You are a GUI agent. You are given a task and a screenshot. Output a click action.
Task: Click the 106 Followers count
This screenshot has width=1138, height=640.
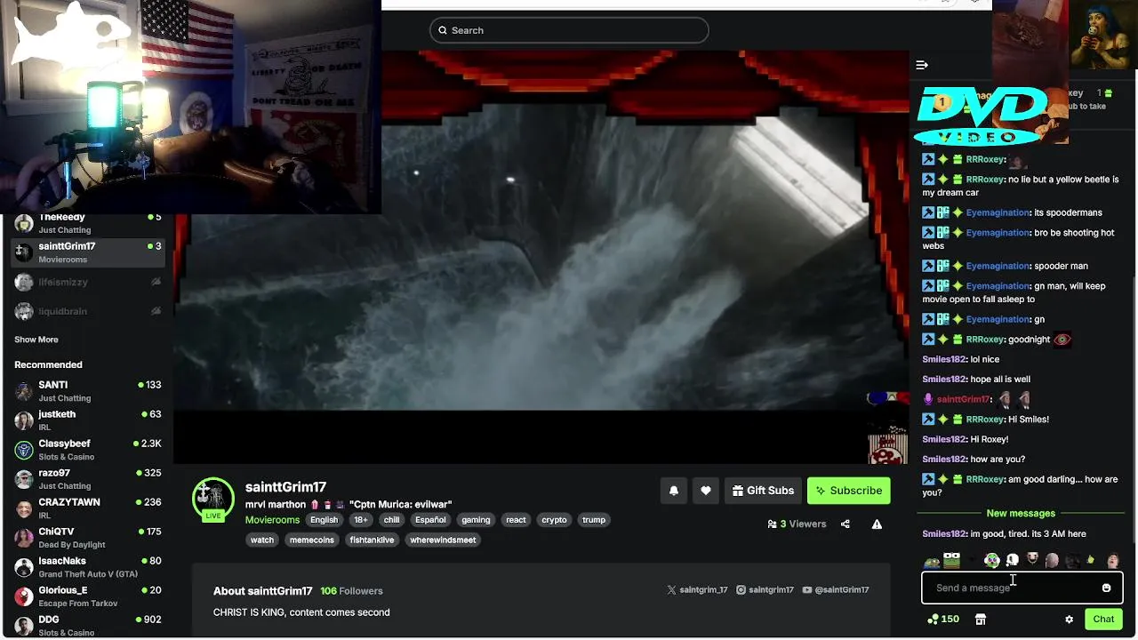coord(351,591)
